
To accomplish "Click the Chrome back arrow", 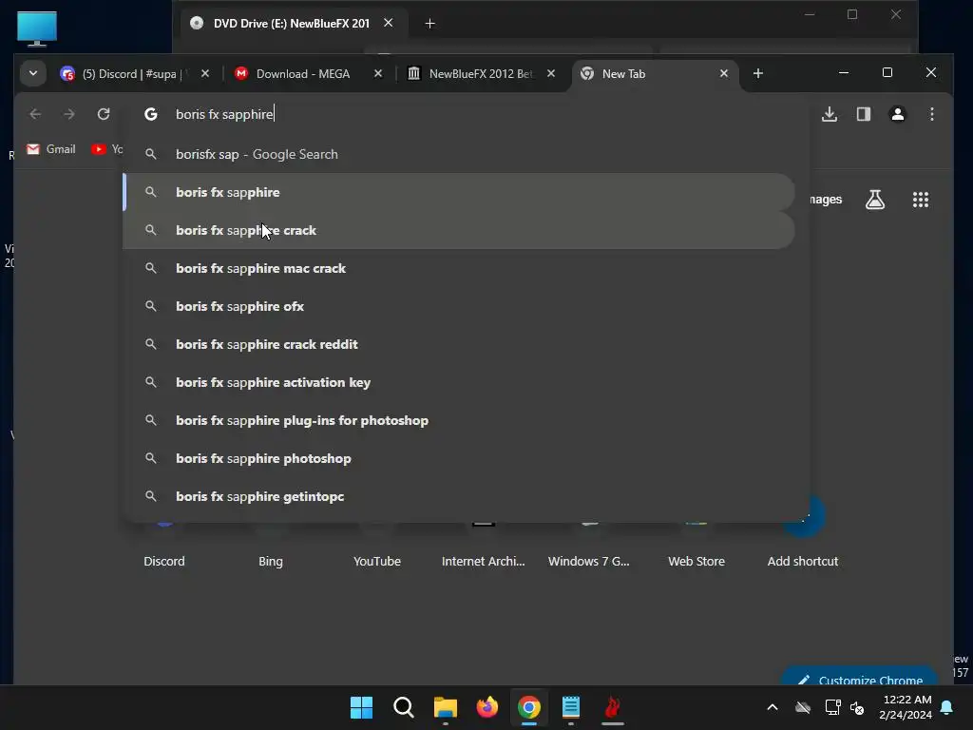I will pos(35,114).
